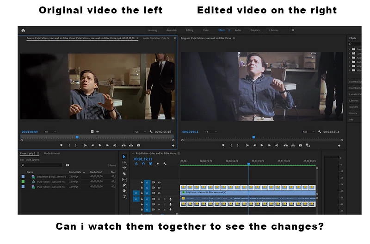Show hidden Source panel tabs chevron
Screen dimensions: 370x244
coord(175,38)
